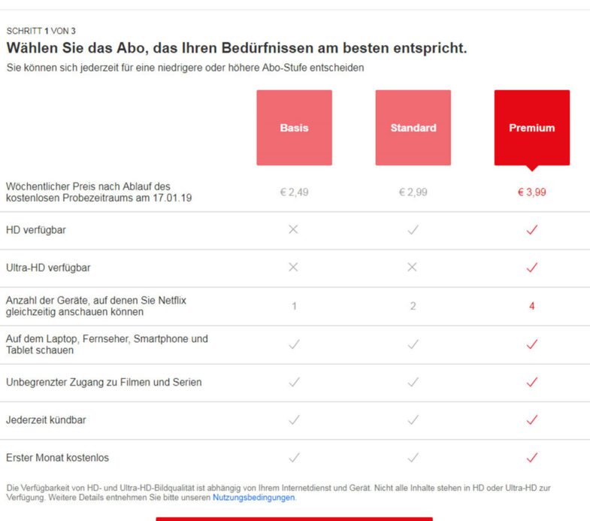Select the Premium plan tile

(532, 128)
